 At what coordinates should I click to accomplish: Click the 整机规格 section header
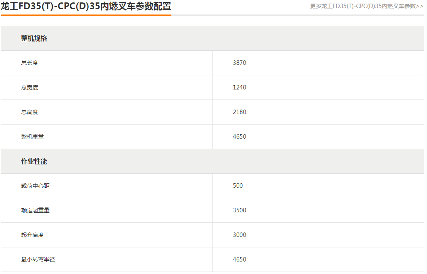pyautogui.click(x=34, y=39)
